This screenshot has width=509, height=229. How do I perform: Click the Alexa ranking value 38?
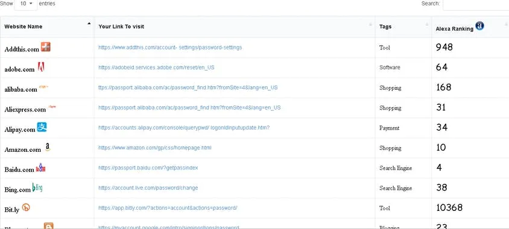click(x=441, y=188)
